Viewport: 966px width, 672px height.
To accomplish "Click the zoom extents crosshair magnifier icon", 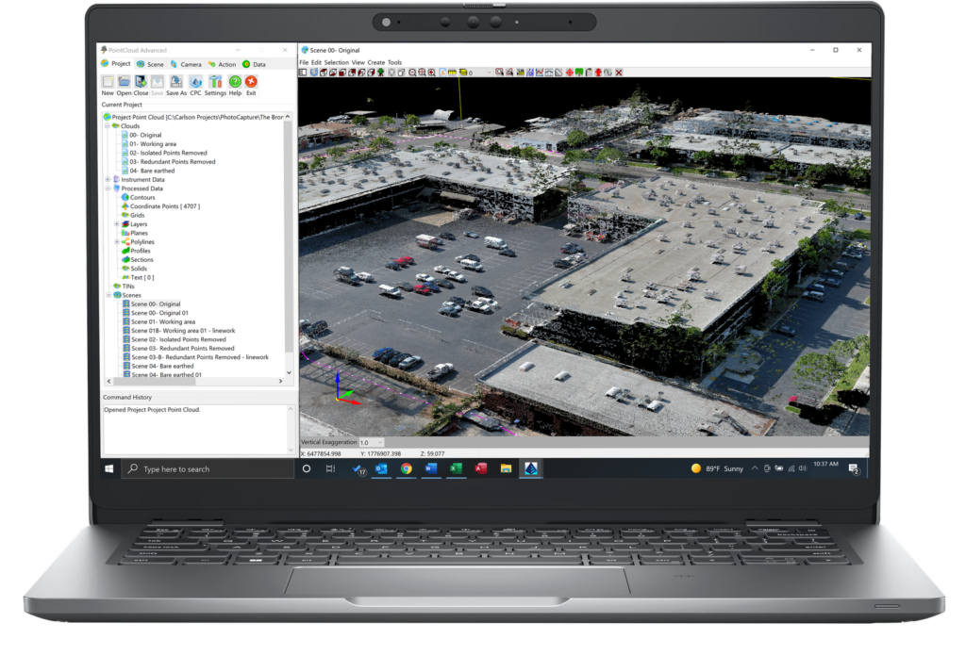I will [422, 73].
